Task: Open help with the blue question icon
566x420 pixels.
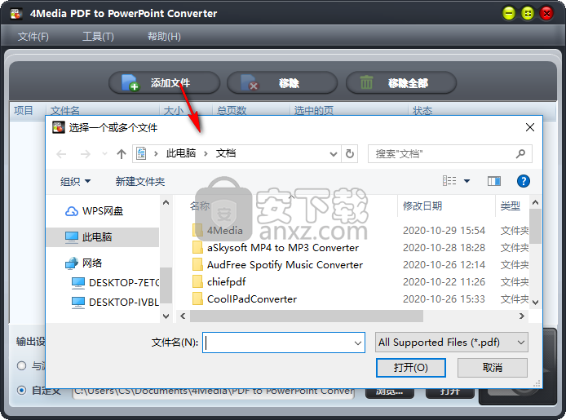Action: (524, 181)
